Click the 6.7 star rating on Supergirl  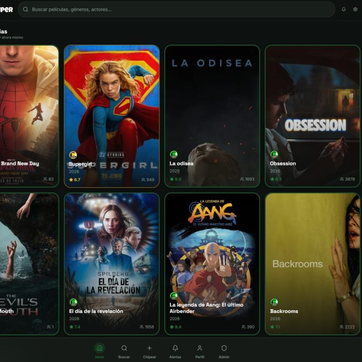pos(75,180)
